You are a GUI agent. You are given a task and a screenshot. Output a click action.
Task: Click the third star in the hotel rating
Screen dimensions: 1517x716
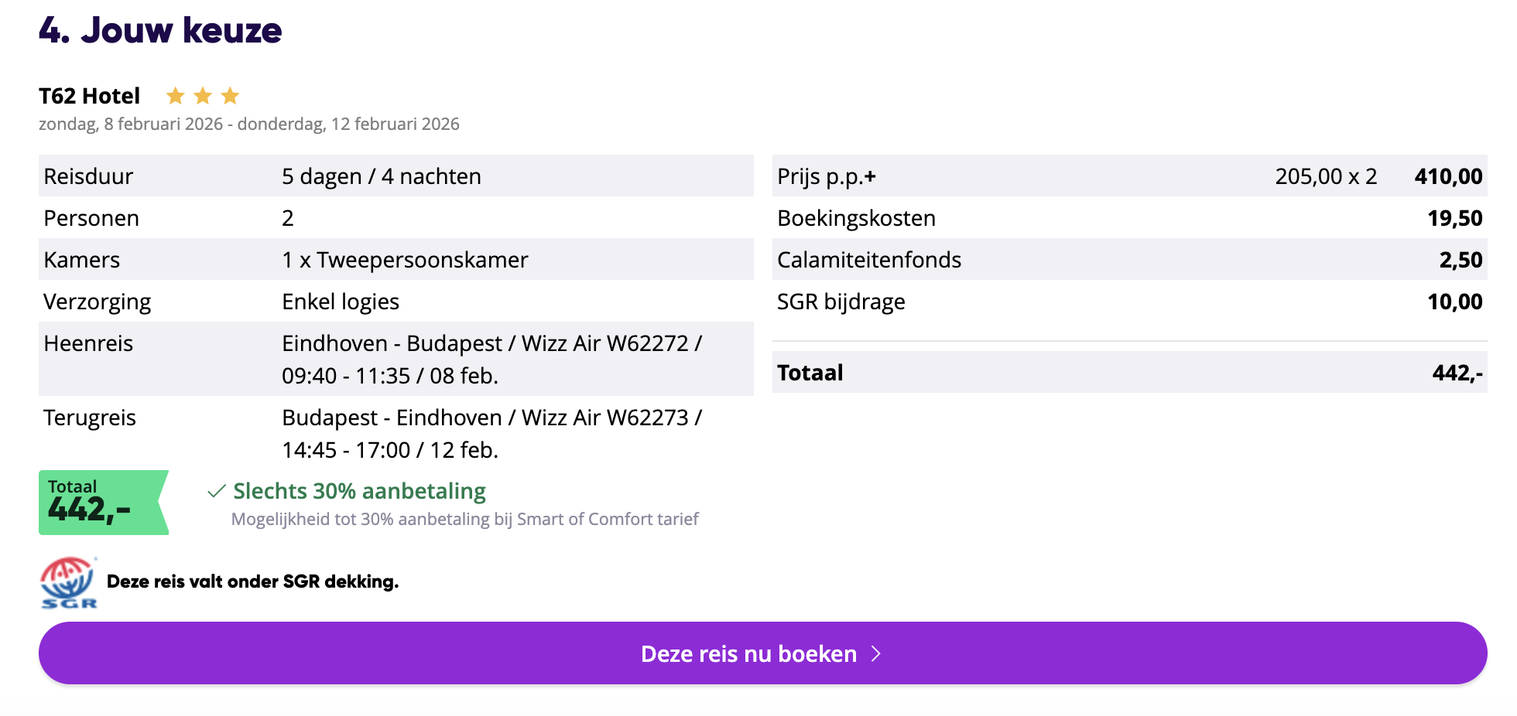(x=230, y=95)
